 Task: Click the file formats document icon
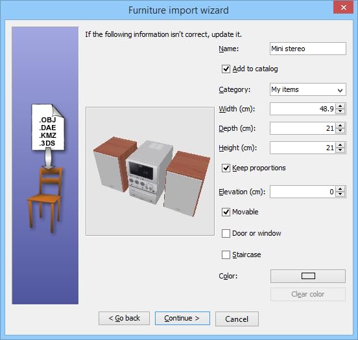click(x=48, y=127)
